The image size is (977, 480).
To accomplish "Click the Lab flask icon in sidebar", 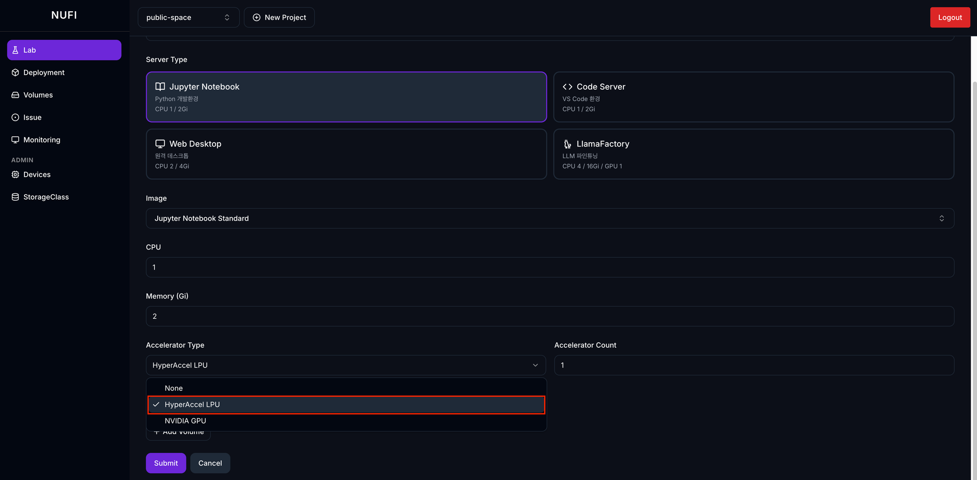I will (x=15, y=50).
